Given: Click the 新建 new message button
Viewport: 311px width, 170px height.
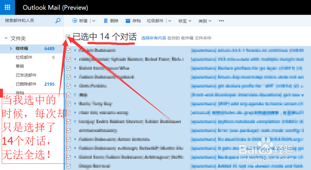Looking at the screenshot, I should 80,21.
